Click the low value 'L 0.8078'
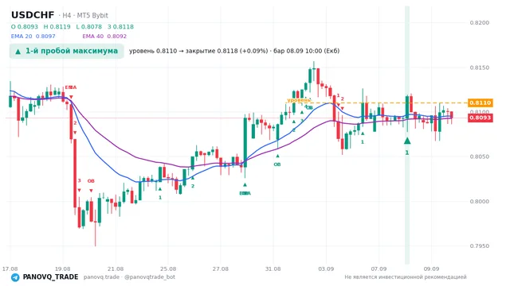This screenshot has width=510, height=286. [88, 26]
